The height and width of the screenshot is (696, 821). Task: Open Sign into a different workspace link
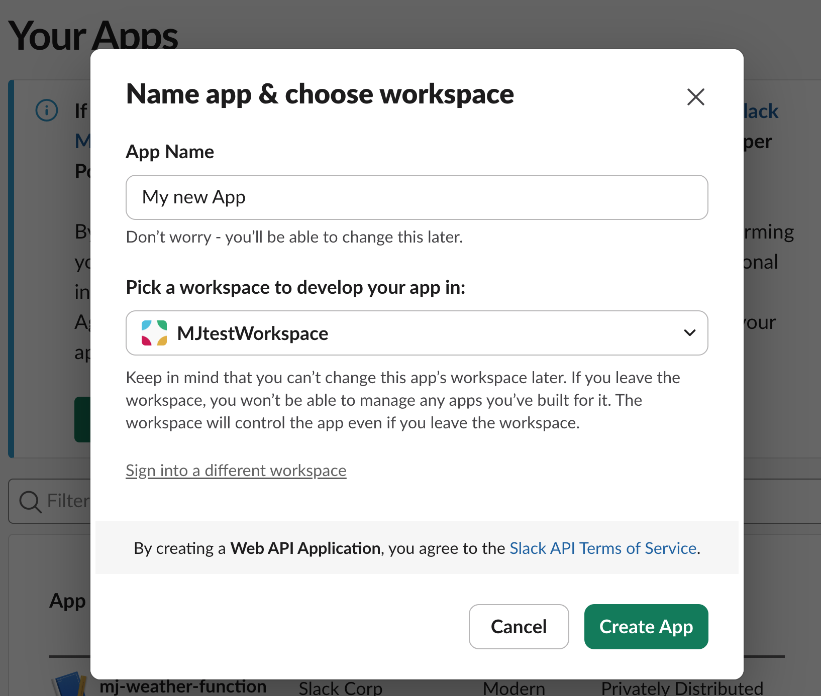(x=236, y=471)
